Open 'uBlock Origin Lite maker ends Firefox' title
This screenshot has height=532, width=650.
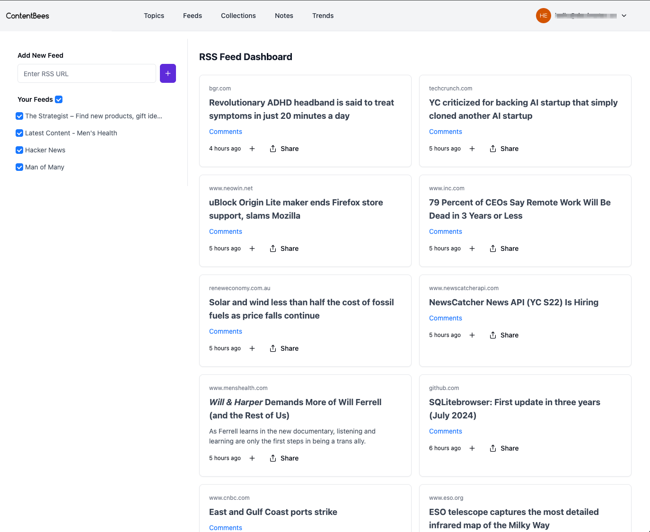pos(296,209)
